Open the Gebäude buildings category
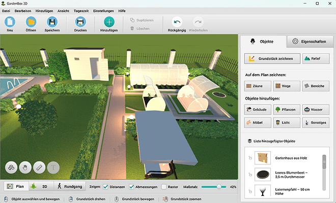The image size is (336, 203). (x=258, y=110)
